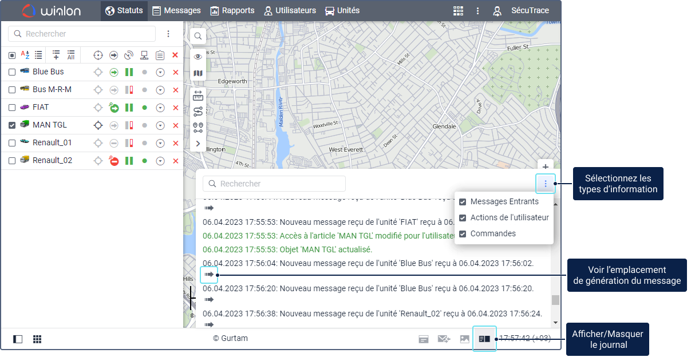This screenshot has width=699, height=357.
Task: Click the arrow icon to view message location
Action: tap(209, 275)
